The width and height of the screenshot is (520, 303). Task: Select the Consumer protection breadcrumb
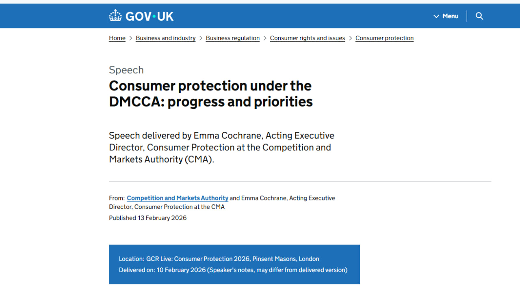click(384, 38)
